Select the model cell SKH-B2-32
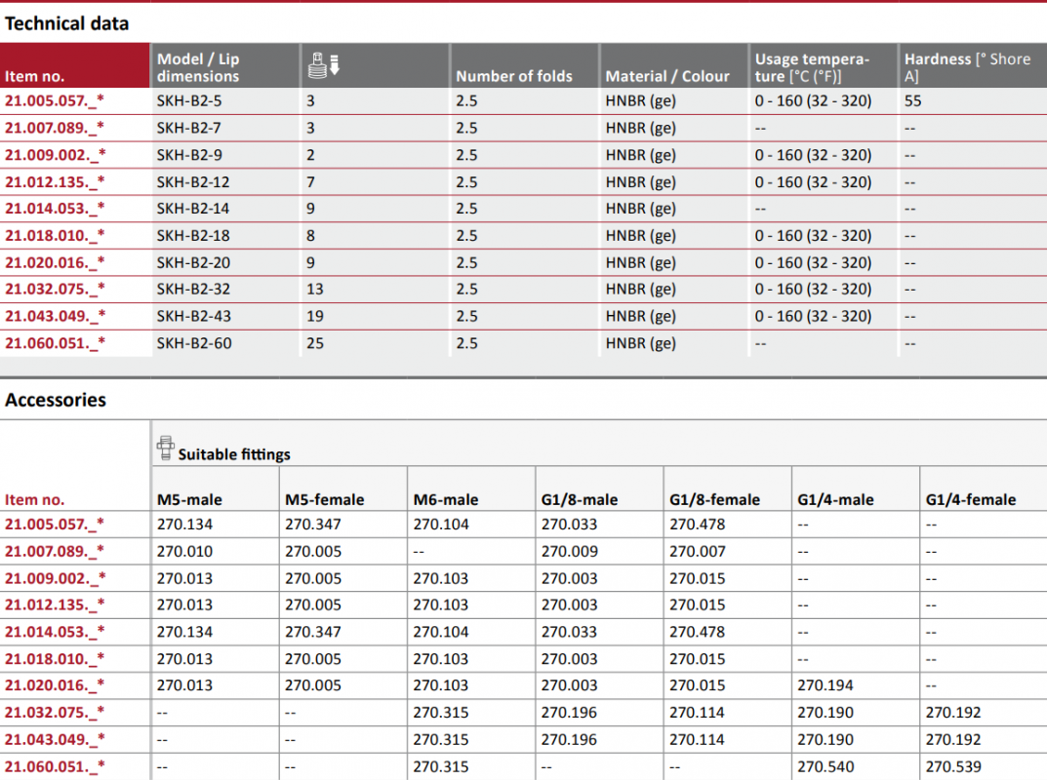The height and width of the screenshot is (780, 1047). click(193, 289)
